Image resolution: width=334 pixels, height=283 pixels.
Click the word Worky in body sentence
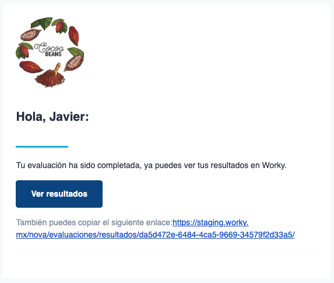274,165
